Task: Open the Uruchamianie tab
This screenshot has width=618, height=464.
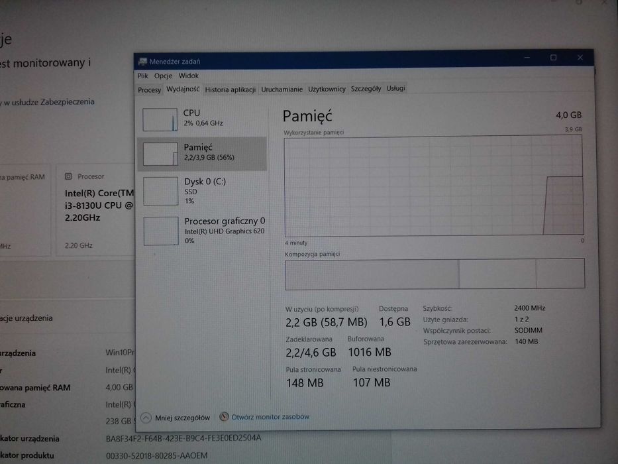Action: click(x=282, y=89)
